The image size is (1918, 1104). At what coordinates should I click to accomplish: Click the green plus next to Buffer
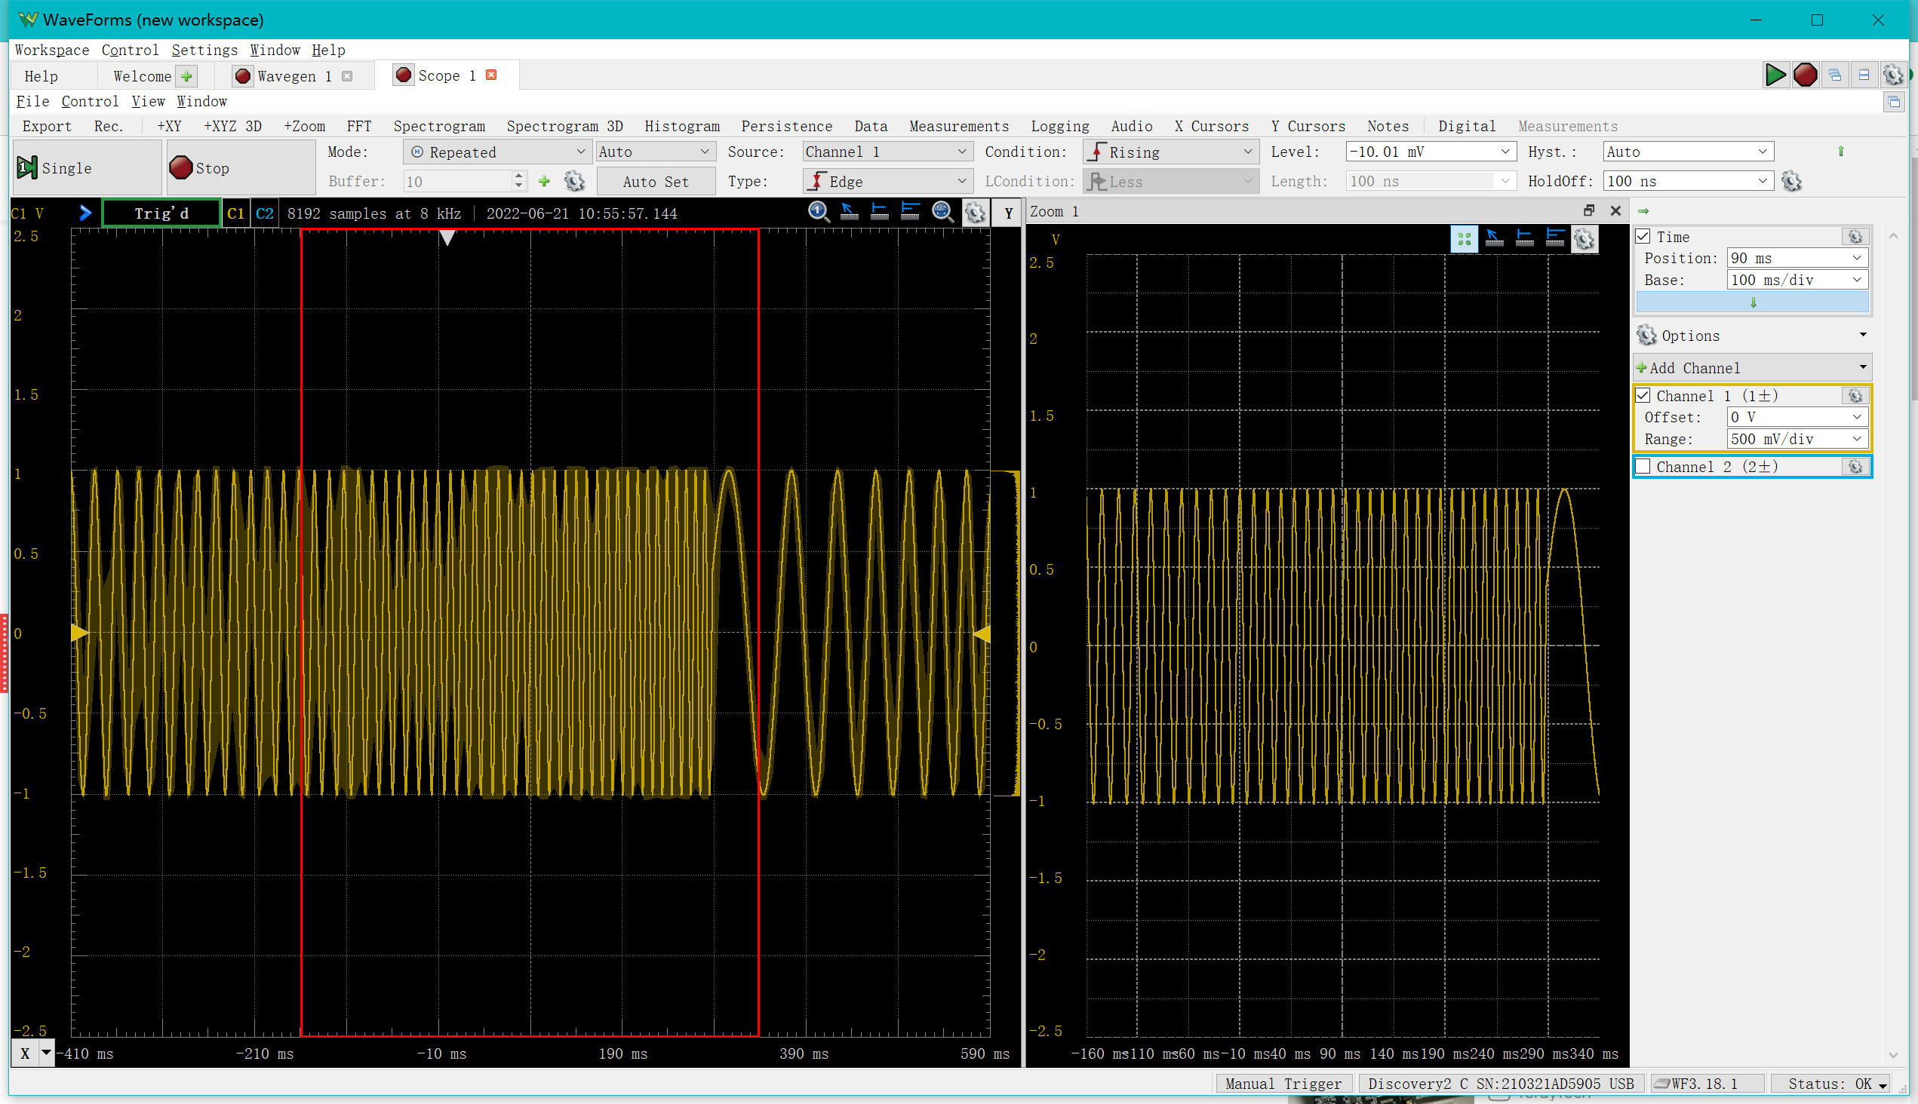(544, 181)
